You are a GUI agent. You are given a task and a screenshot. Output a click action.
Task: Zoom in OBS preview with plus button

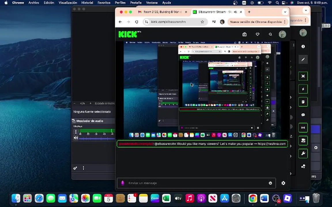pos(90,103)
